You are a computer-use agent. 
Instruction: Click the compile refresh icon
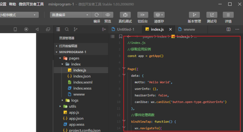(x=97, y=15)
